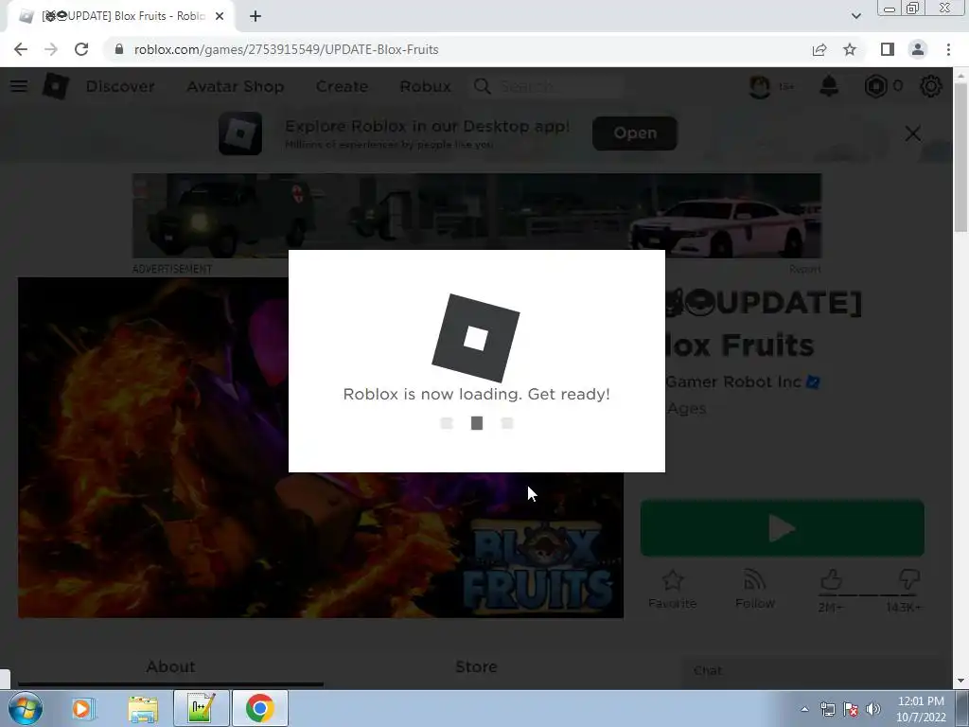
Task: Open the user avatar profile icon
Action: 760,86
